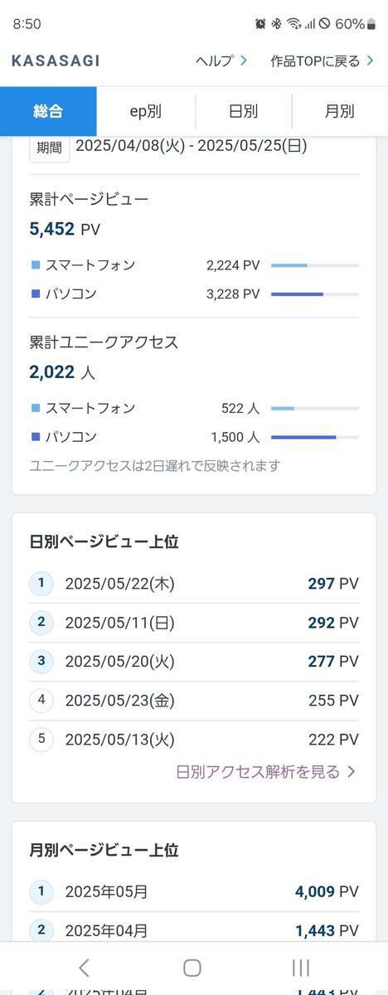Viewport: 388px width, 995px height.
Task: Tap the パソコン page view progress bar
Action: click(315, 294)
